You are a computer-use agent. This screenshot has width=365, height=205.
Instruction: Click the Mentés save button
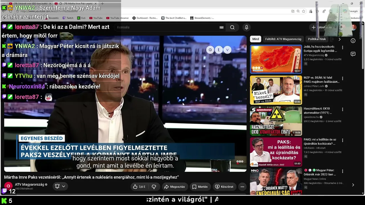tap(200, 187)
